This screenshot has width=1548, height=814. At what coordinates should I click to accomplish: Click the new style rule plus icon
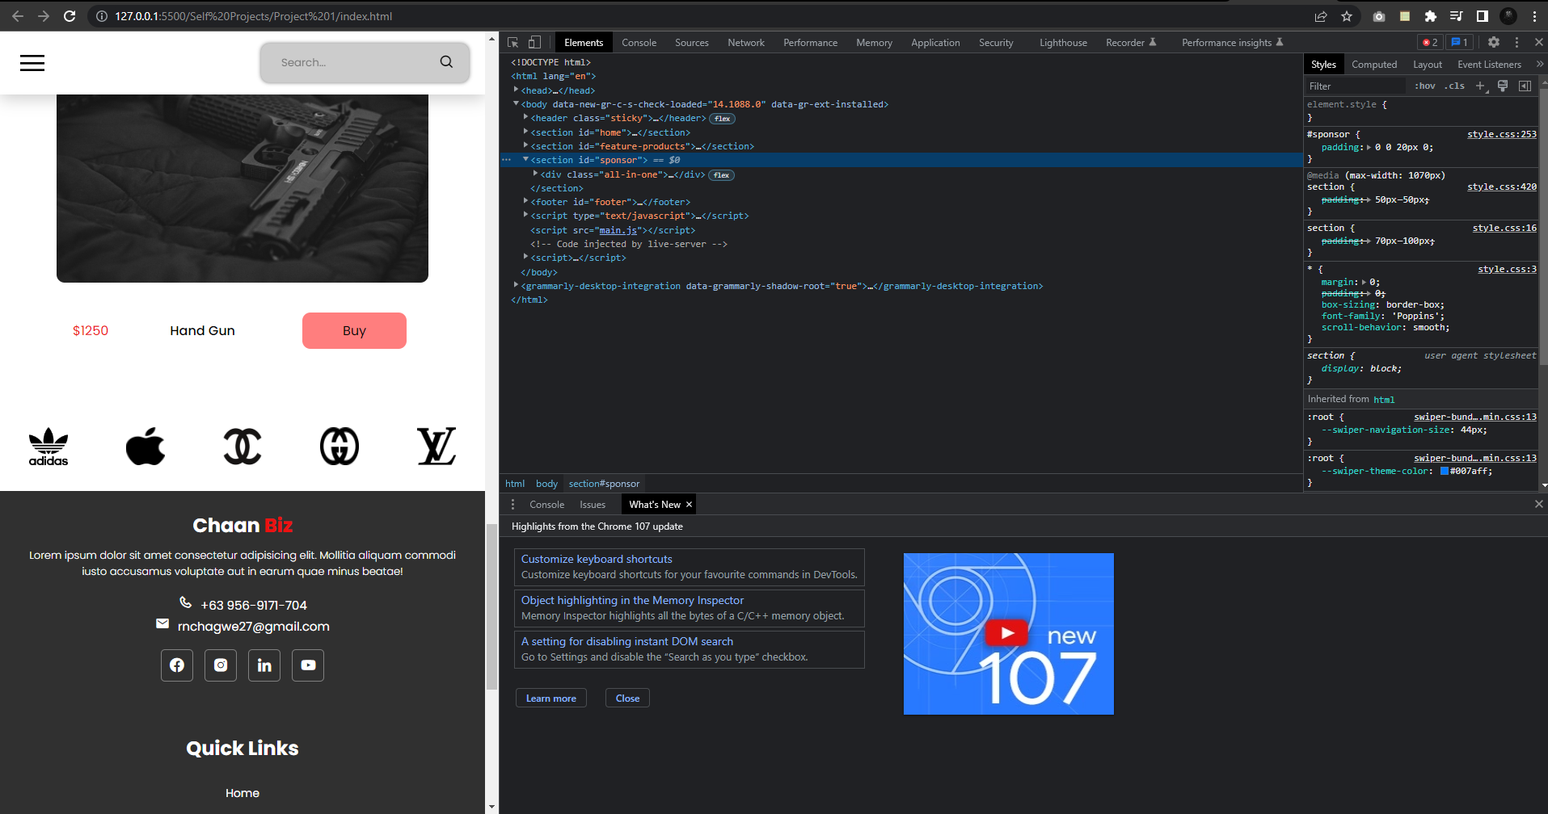(1480, 86)
